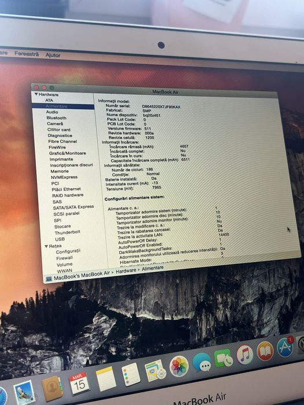Click the full charge capacity value 6511
This screenshot has width=304, height=405.
(x=185, y=160)
